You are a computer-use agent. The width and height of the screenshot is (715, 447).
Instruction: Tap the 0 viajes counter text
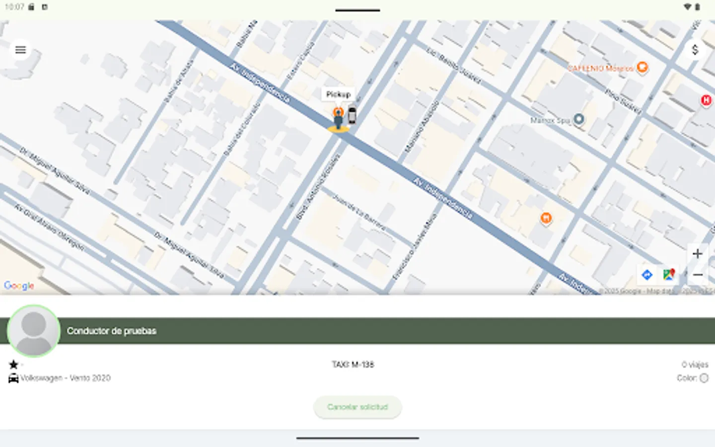point(695,364)
